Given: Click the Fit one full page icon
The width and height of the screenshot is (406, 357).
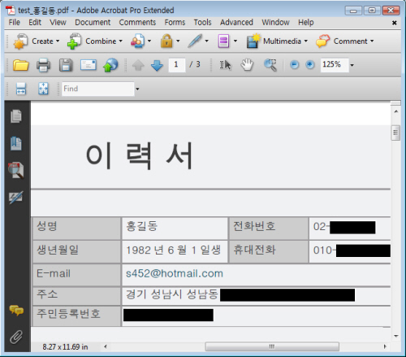Looking at the screenshot, I should [43, 89].
